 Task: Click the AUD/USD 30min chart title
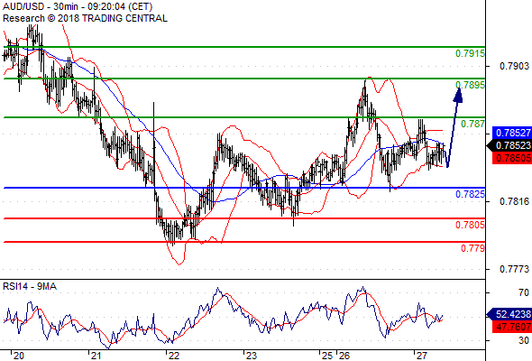tap(78, 6)
